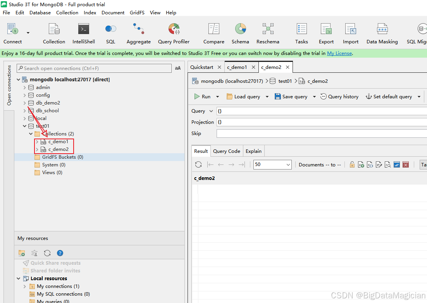Open the Collection toolbar tool
Image resolution: width=427 pixels, height=303 pixels.
54,34
